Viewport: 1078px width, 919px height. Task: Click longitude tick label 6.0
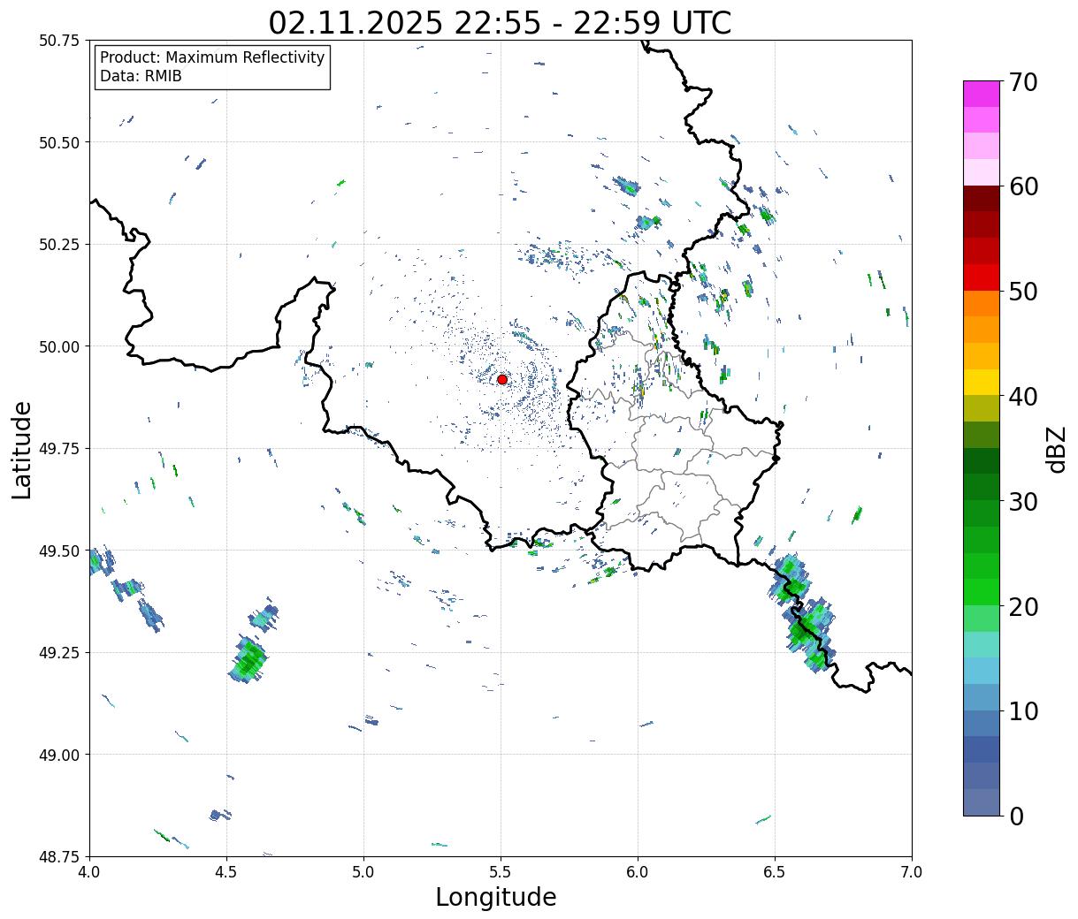[638, 872]
